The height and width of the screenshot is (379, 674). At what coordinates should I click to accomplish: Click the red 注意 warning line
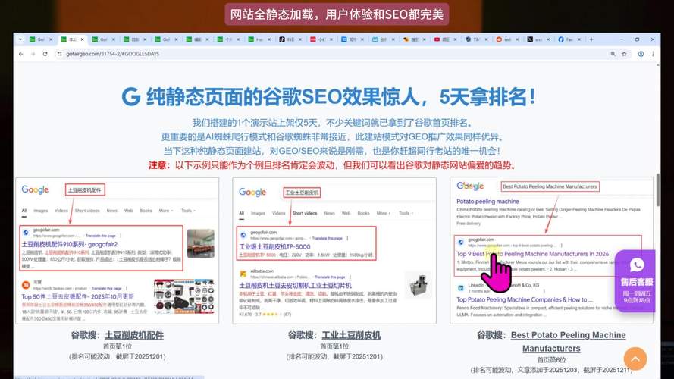(x=334, y=165)
